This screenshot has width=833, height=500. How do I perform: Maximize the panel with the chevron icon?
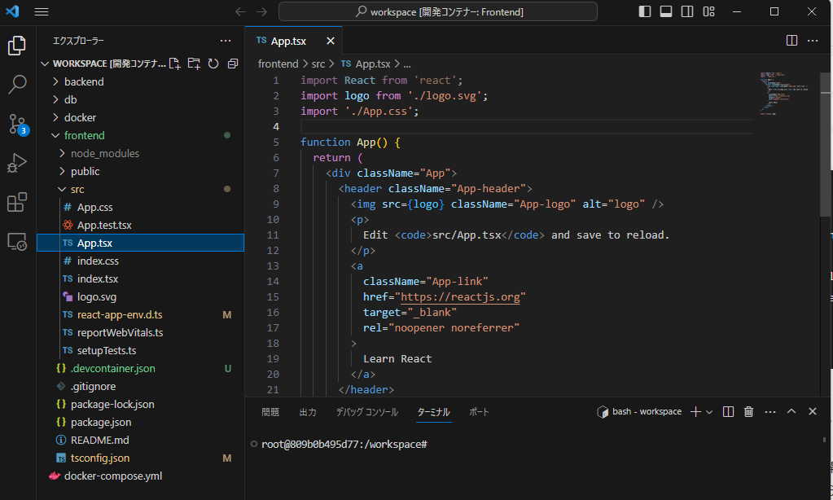(791, 412)
